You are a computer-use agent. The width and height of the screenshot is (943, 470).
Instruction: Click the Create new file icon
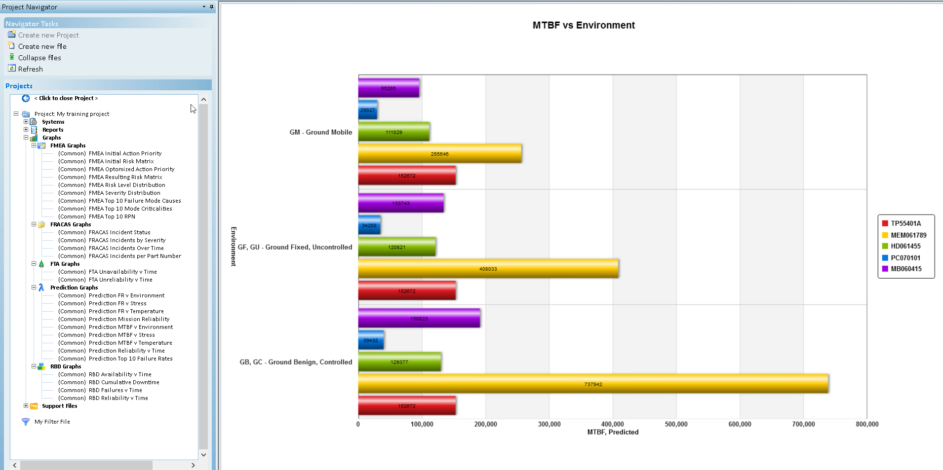12,45
